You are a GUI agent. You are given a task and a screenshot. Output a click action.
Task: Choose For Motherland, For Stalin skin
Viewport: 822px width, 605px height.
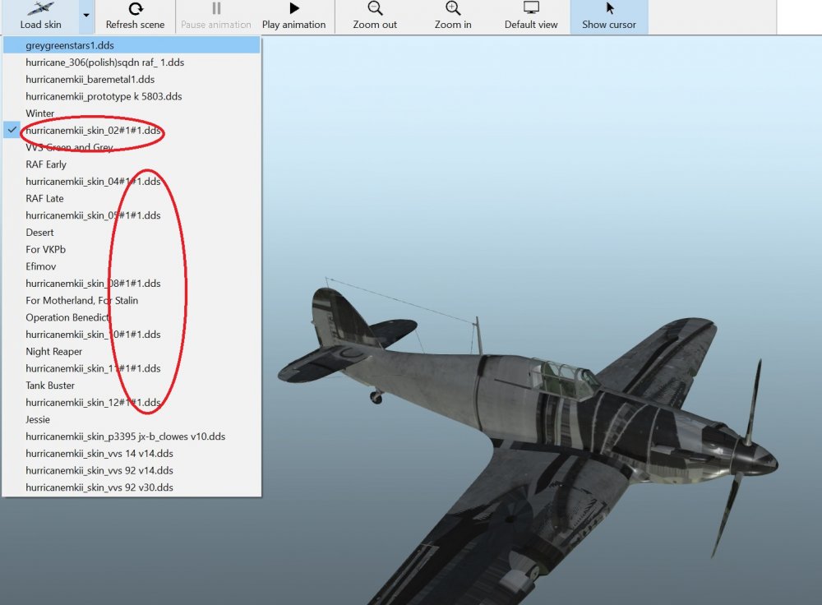click(132, 301)
